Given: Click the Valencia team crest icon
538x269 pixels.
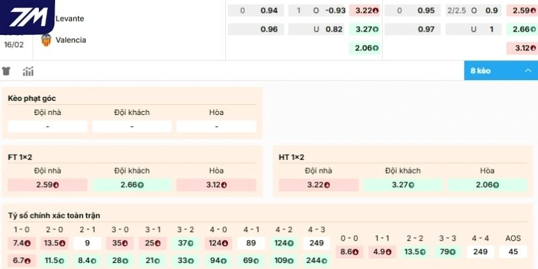Looking at the screenshot, I should (46, 40).
